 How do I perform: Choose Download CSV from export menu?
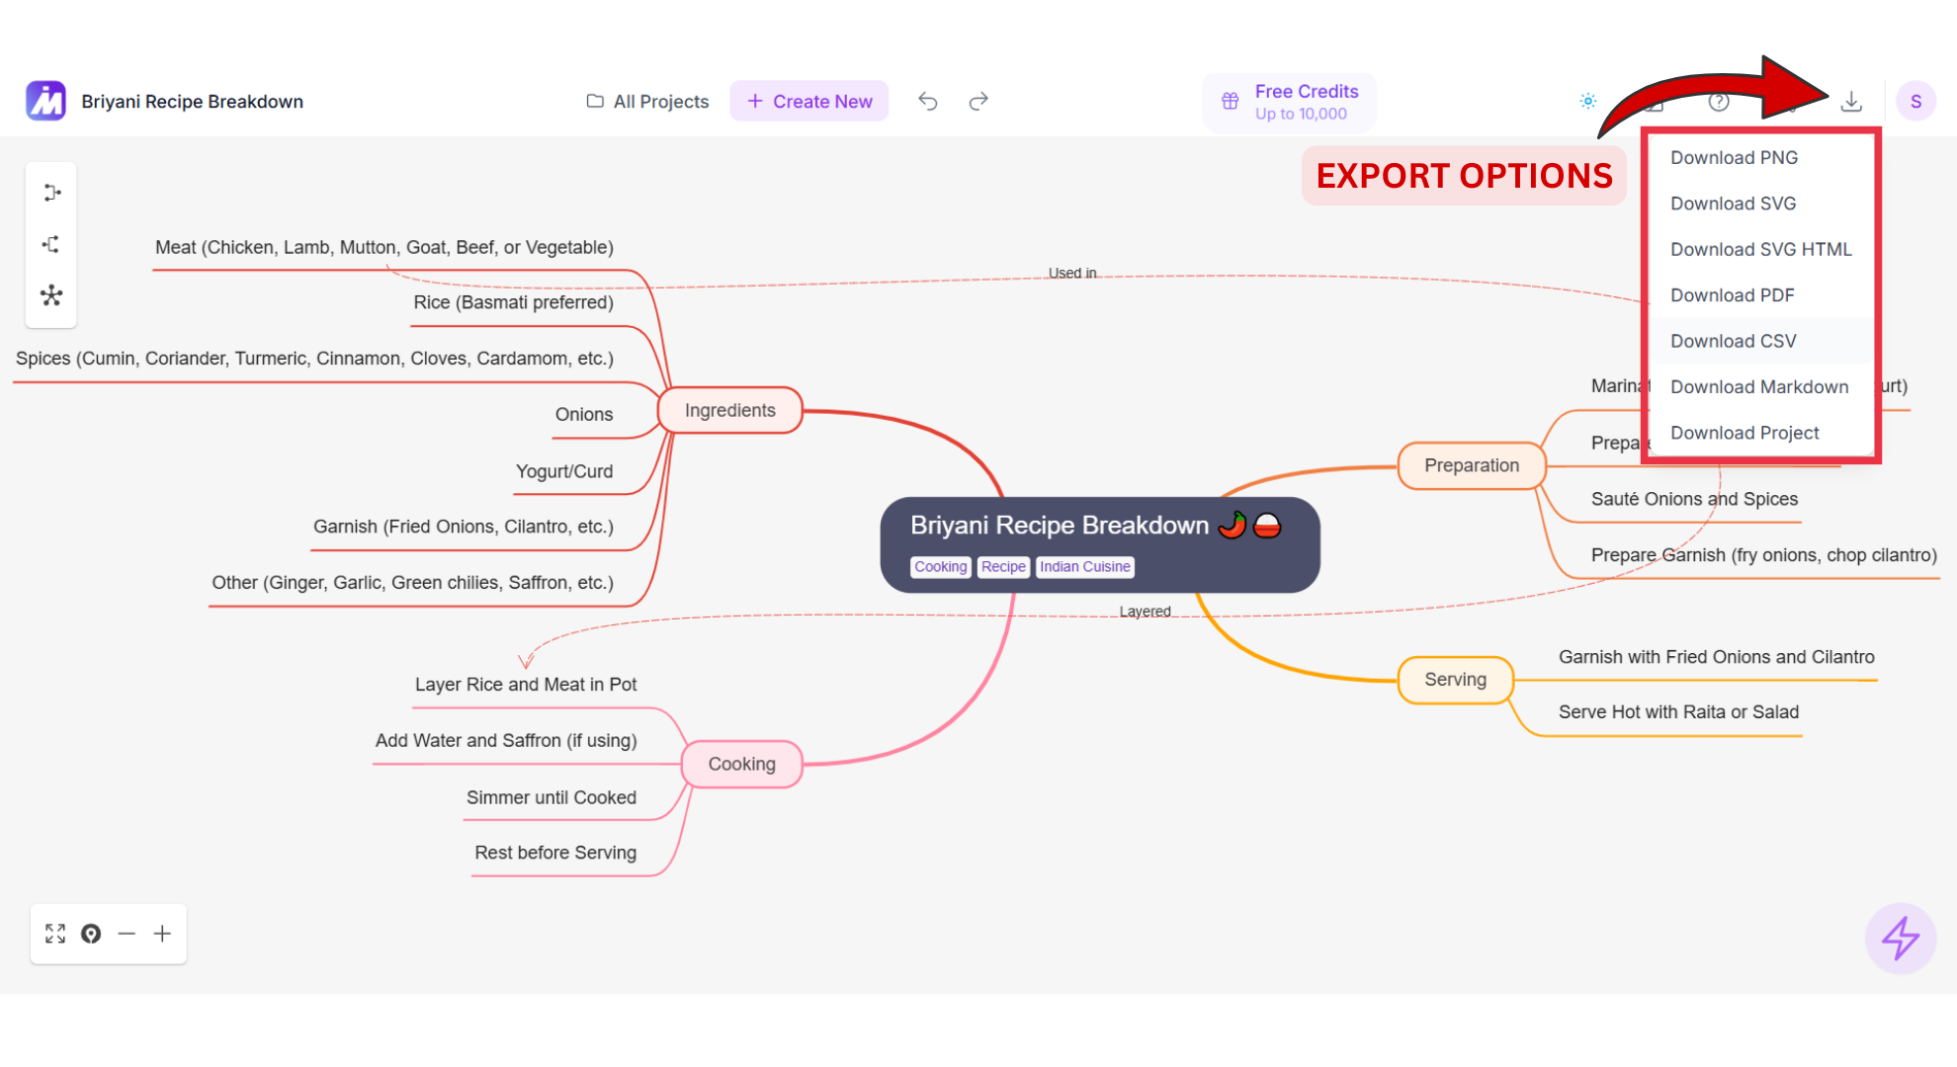point(1733,341)
